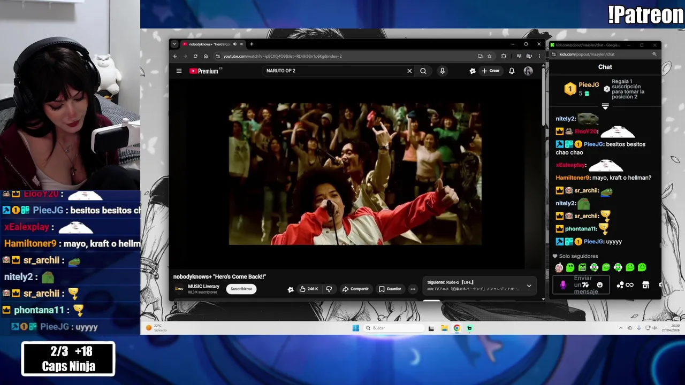The height and width of the screenshot is (385, 685).
Task: Open the YouTube hamburger guide menu
Action: [179, 71]
